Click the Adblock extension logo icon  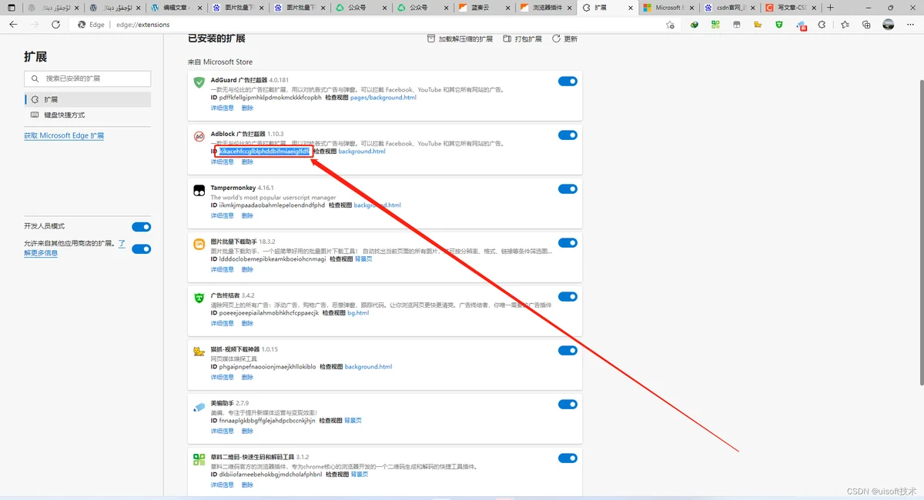coord(199,136)
